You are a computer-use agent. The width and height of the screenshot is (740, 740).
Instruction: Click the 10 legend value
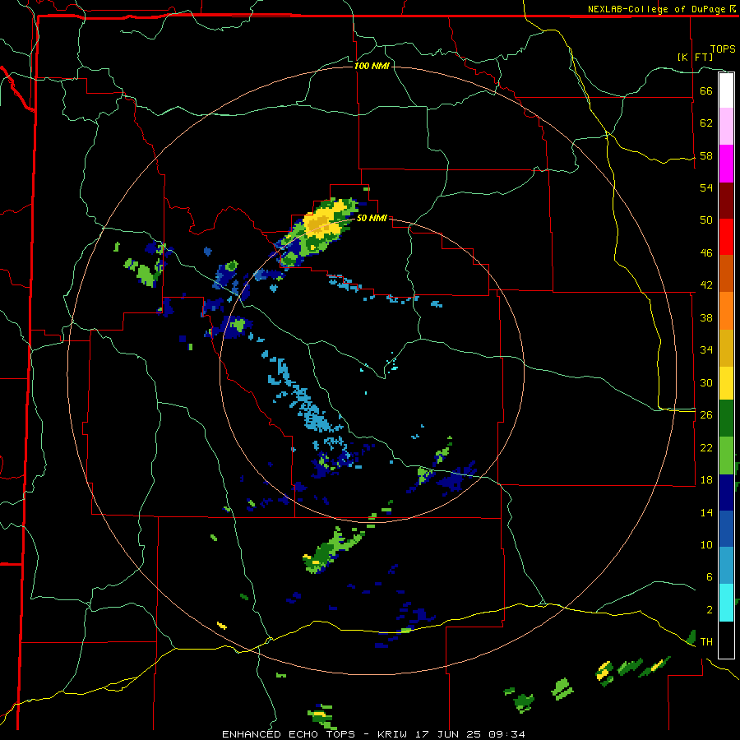[706, 544]
